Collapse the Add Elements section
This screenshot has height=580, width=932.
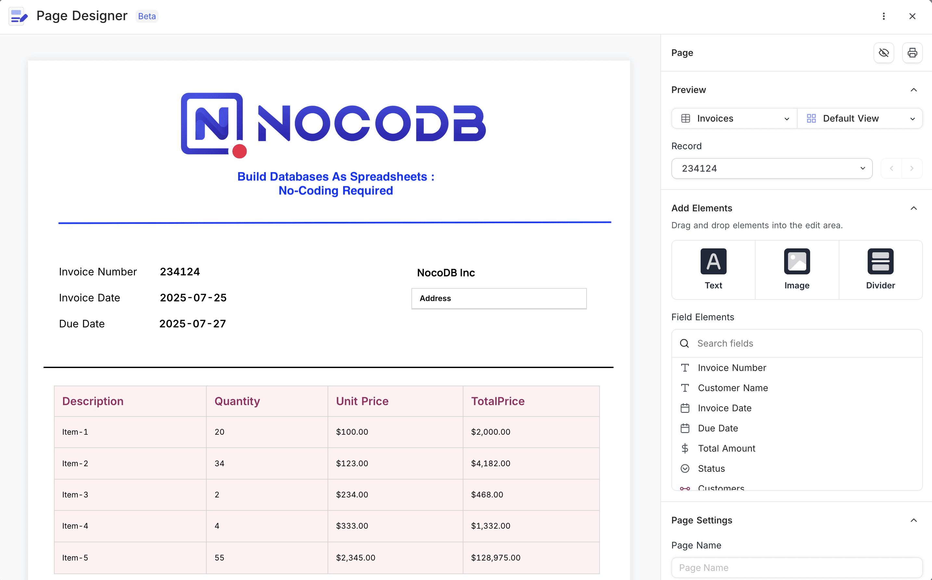point(913,208)
